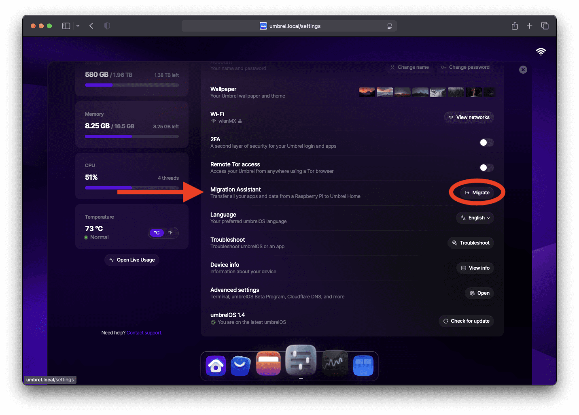Click the Change name button
The height and width of the screenshot is (415, 579).
[x=409, y=67]
